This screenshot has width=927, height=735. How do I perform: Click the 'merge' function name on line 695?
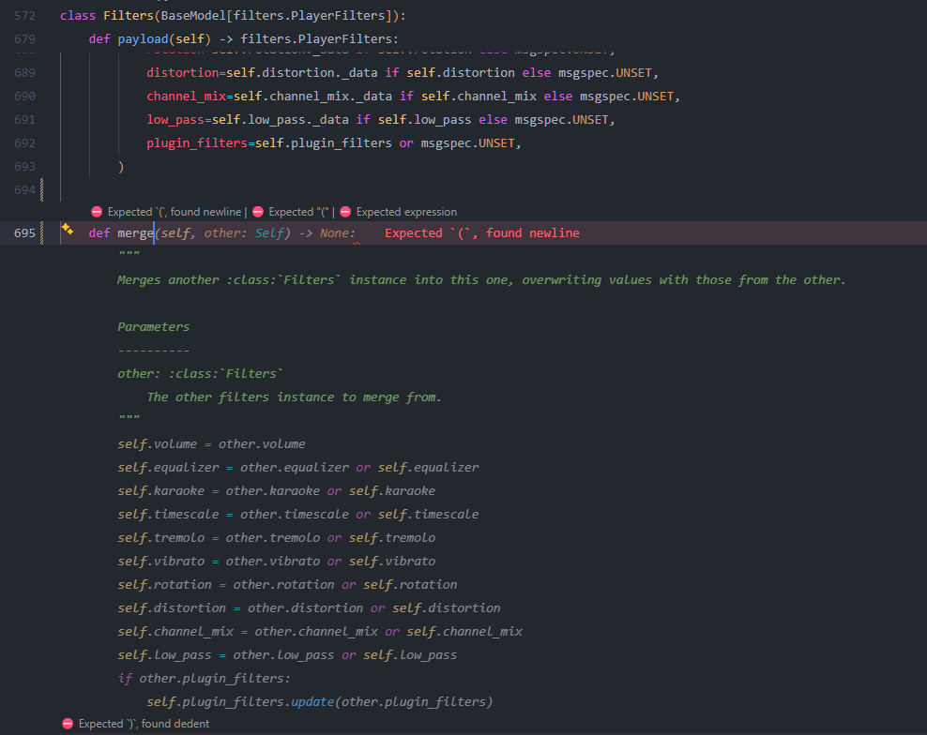[x=135, y=232]
